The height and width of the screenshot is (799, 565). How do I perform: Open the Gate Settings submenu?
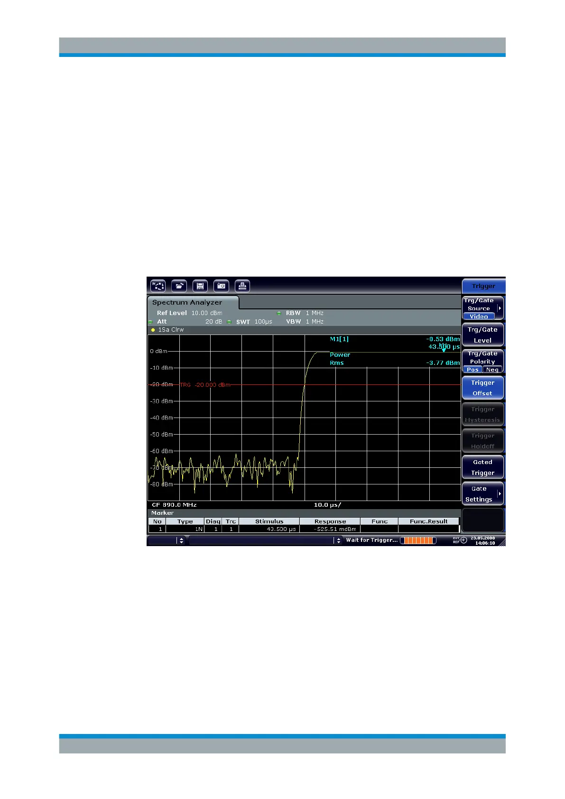pyautogui.click(x=483, y=494)
